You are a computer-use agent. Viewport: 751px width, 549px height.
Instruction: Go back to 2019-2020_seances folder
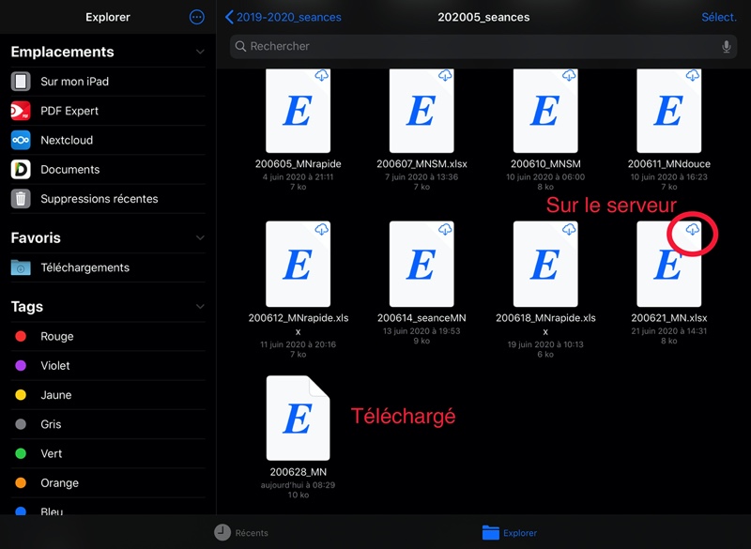(284, 17)
